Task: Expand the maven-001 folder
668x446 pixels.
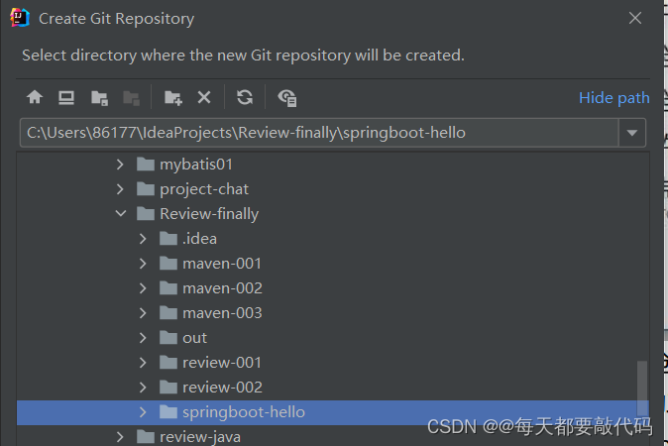Action: click(x=143, y=264)
